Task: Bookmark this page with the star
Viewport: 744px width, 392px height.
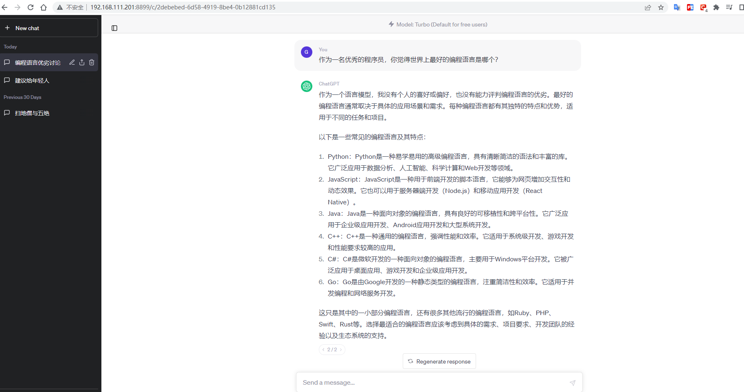Action: [661, 7]
